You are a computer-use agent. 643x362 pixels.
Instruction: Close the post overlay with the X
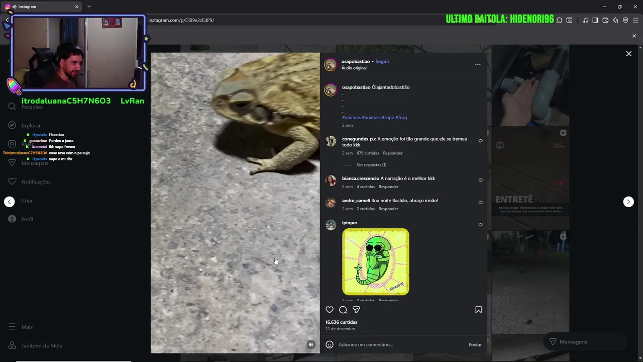628,54
